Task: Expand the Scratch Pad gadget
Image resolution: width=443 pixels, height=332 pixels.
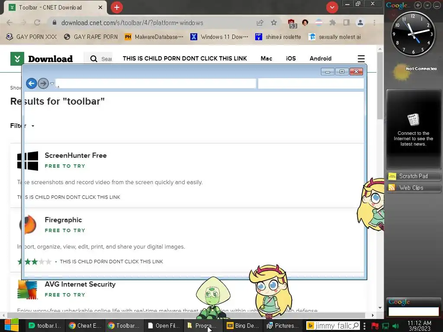Action: click(x=413, y=176)
